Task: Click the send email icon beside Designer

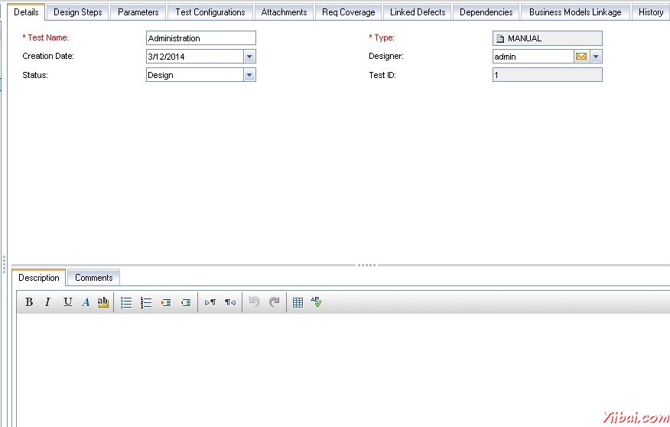Action: tap(581, 57)
